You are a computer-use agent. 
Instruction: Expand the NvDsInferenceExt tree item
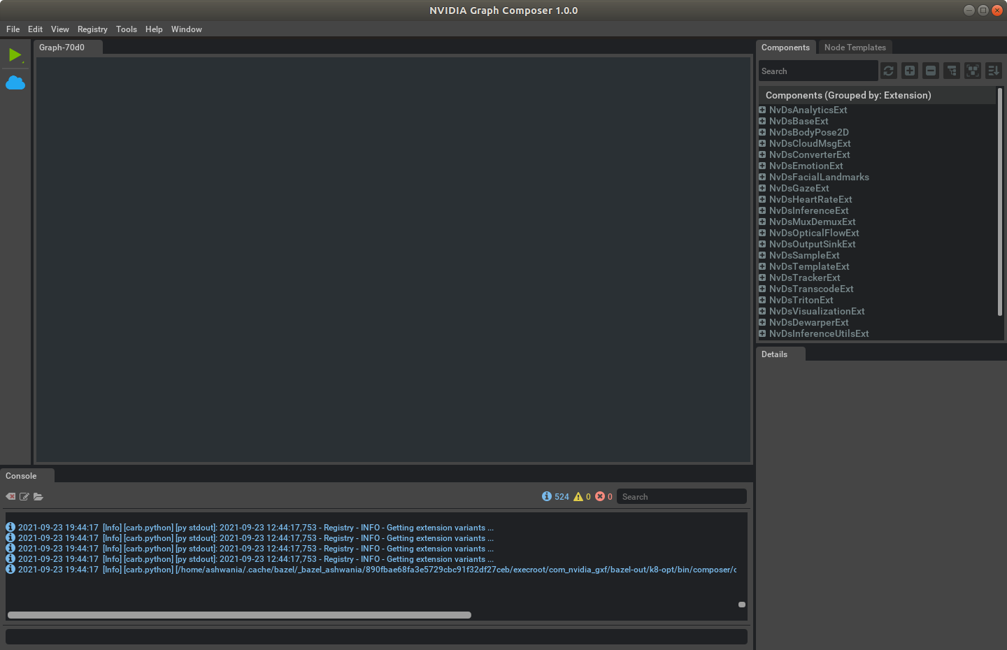click(762, 210)
